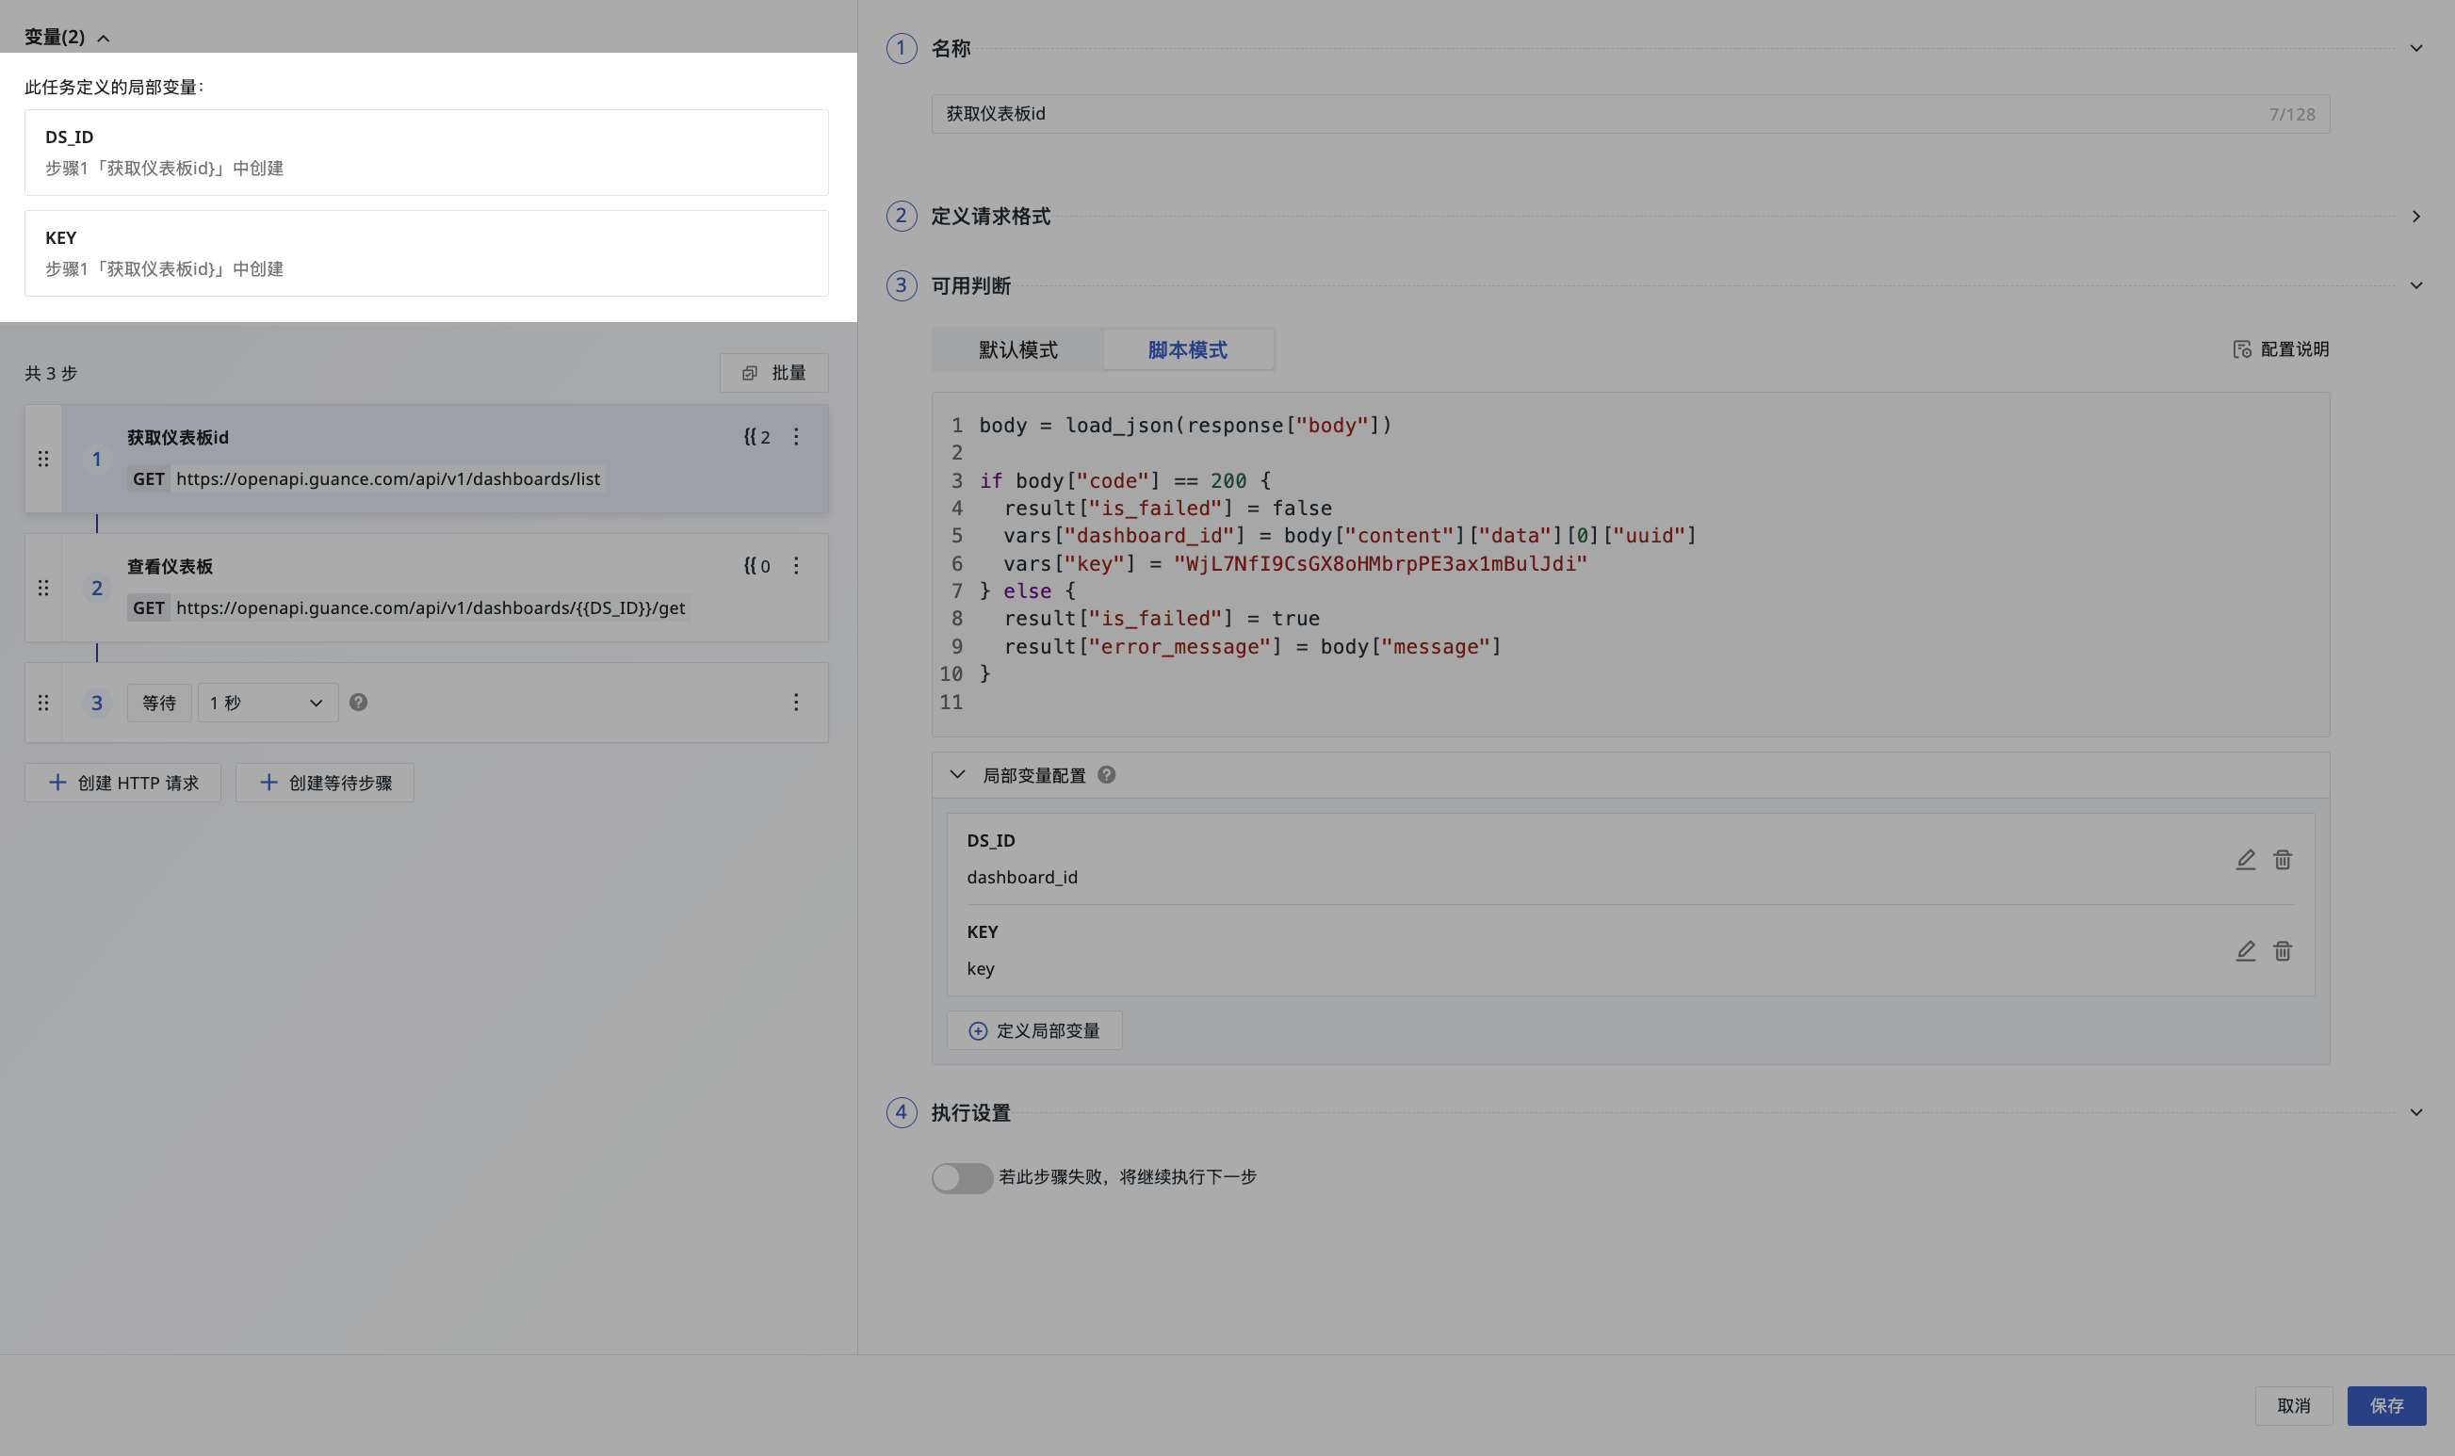The image size is (2455, 1456).
Task: Edit the KEY local variable
Action: point(2245,950)
